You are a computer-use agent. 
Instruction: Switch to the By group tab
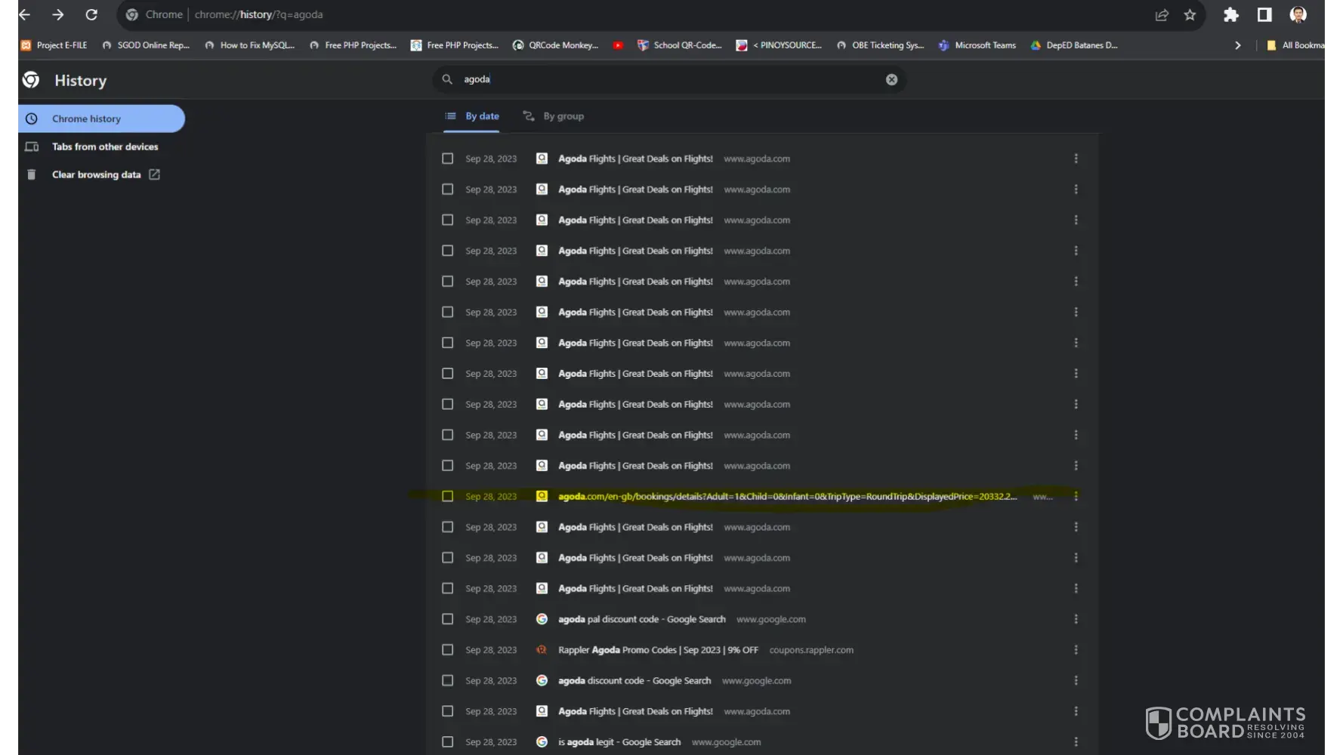[554, 116]
